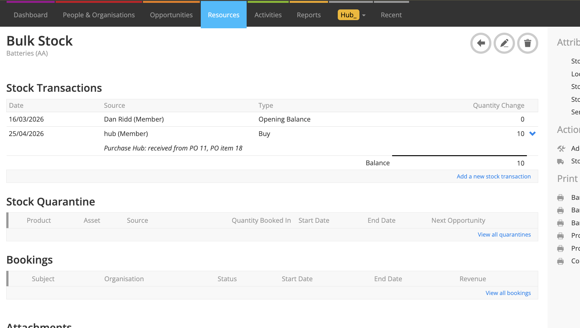Click the fifth printer icon under Print
The height and width of the screenshot is (328, 580).
561,248
